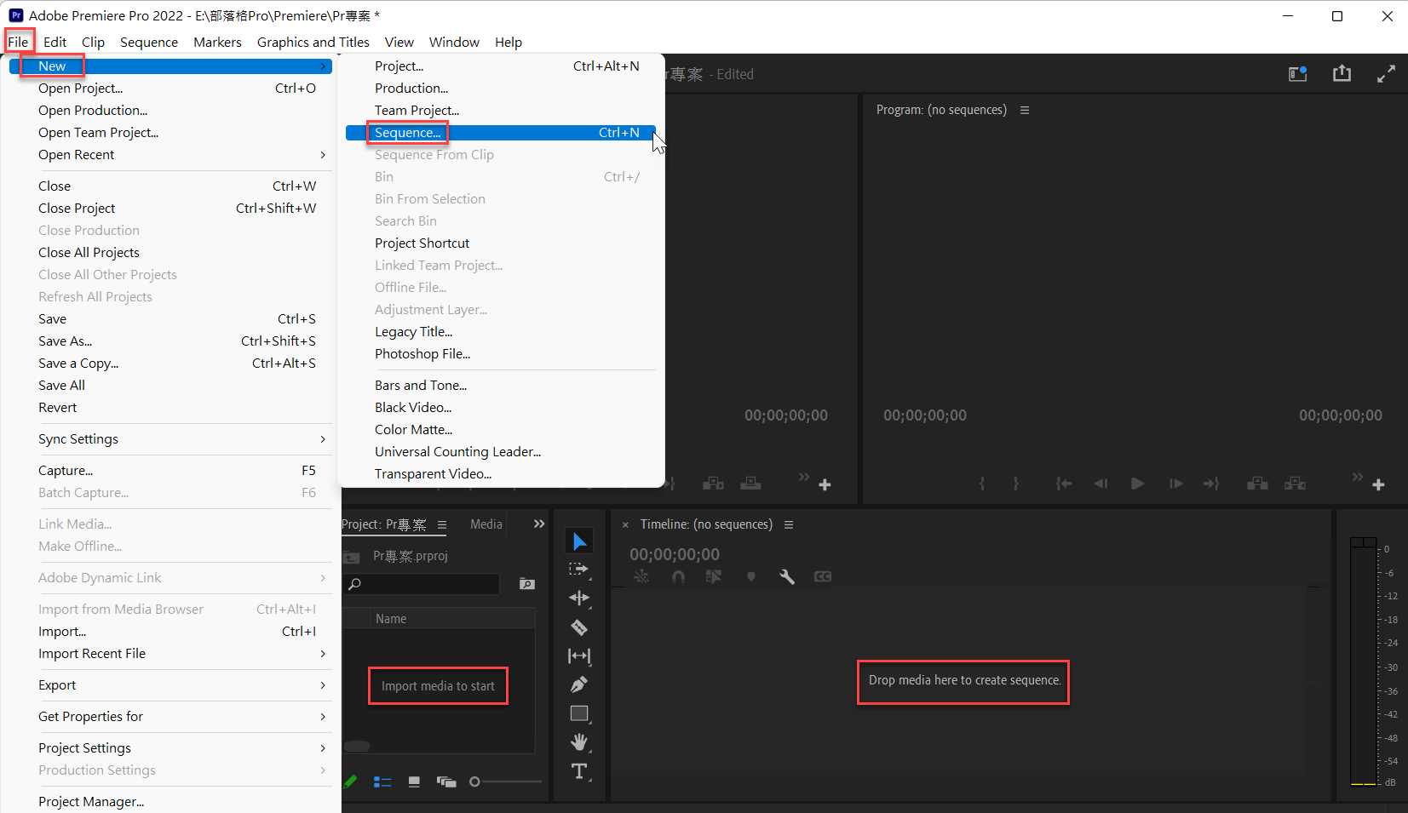
Task: Click the Insert button in Source monitor
Action: (x=713, y=484)
